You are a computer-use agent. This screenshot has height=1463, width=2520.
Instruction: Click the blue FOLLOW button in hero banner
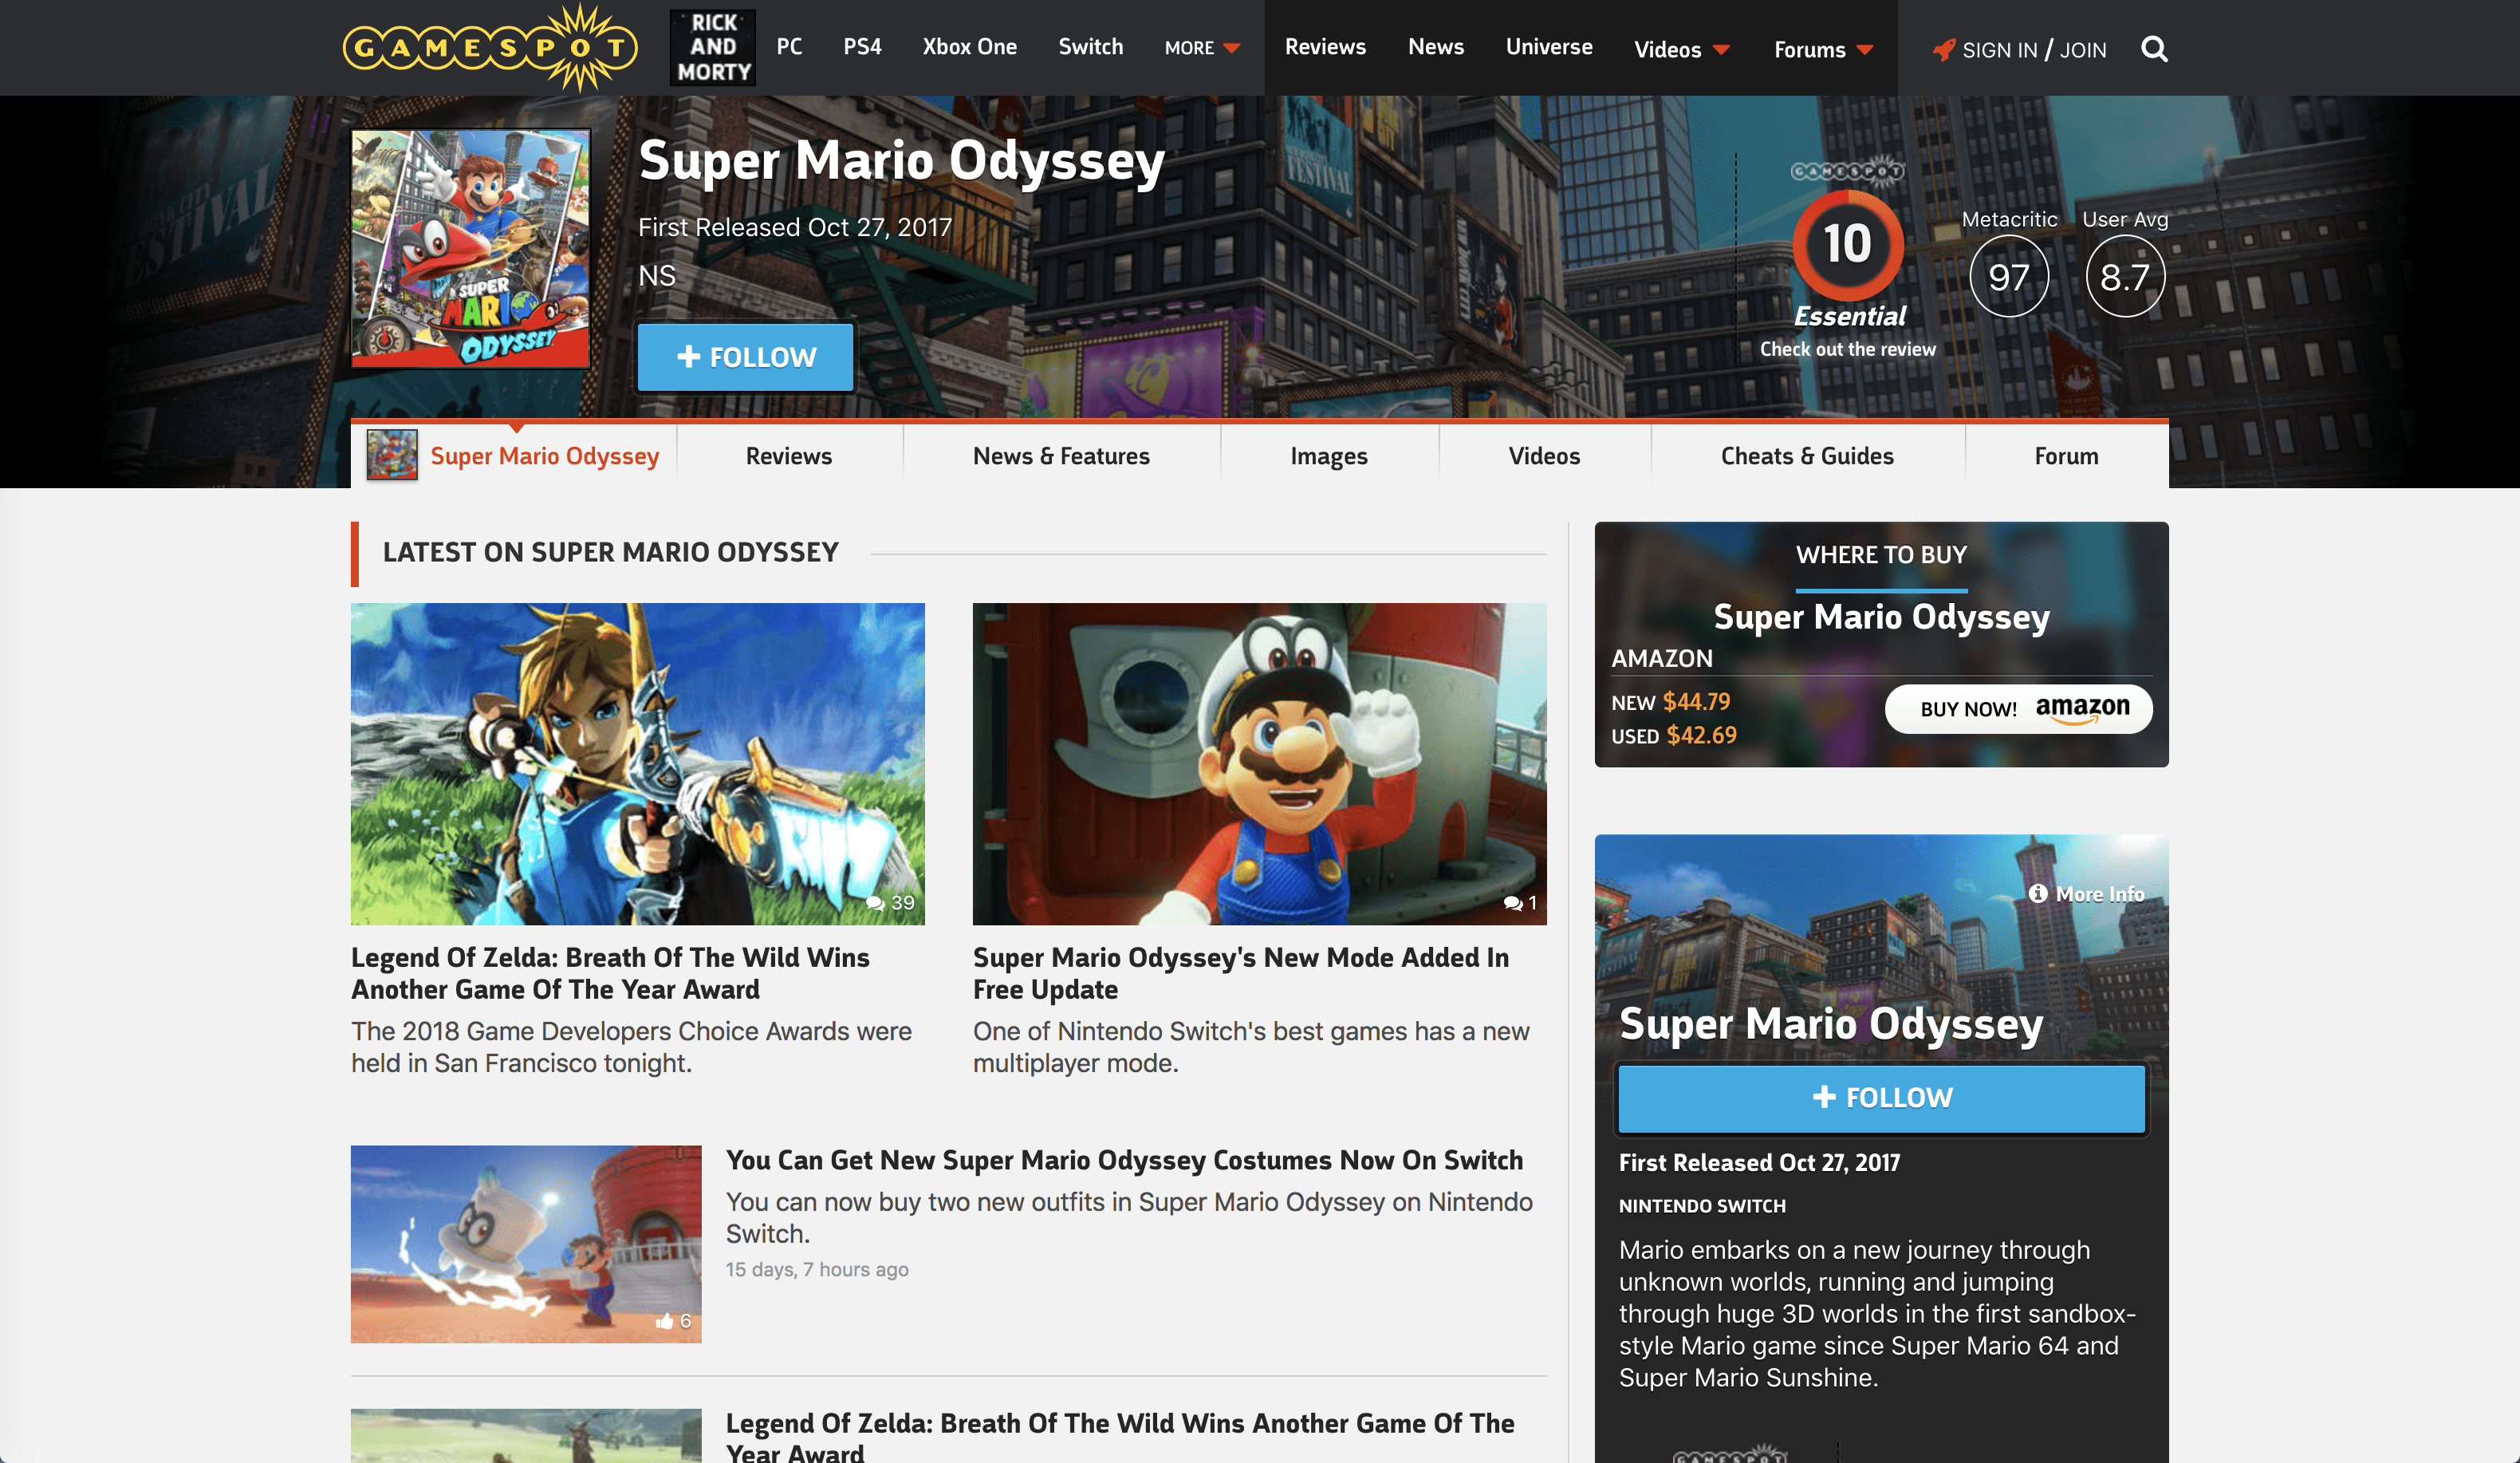tap(746, 357)
